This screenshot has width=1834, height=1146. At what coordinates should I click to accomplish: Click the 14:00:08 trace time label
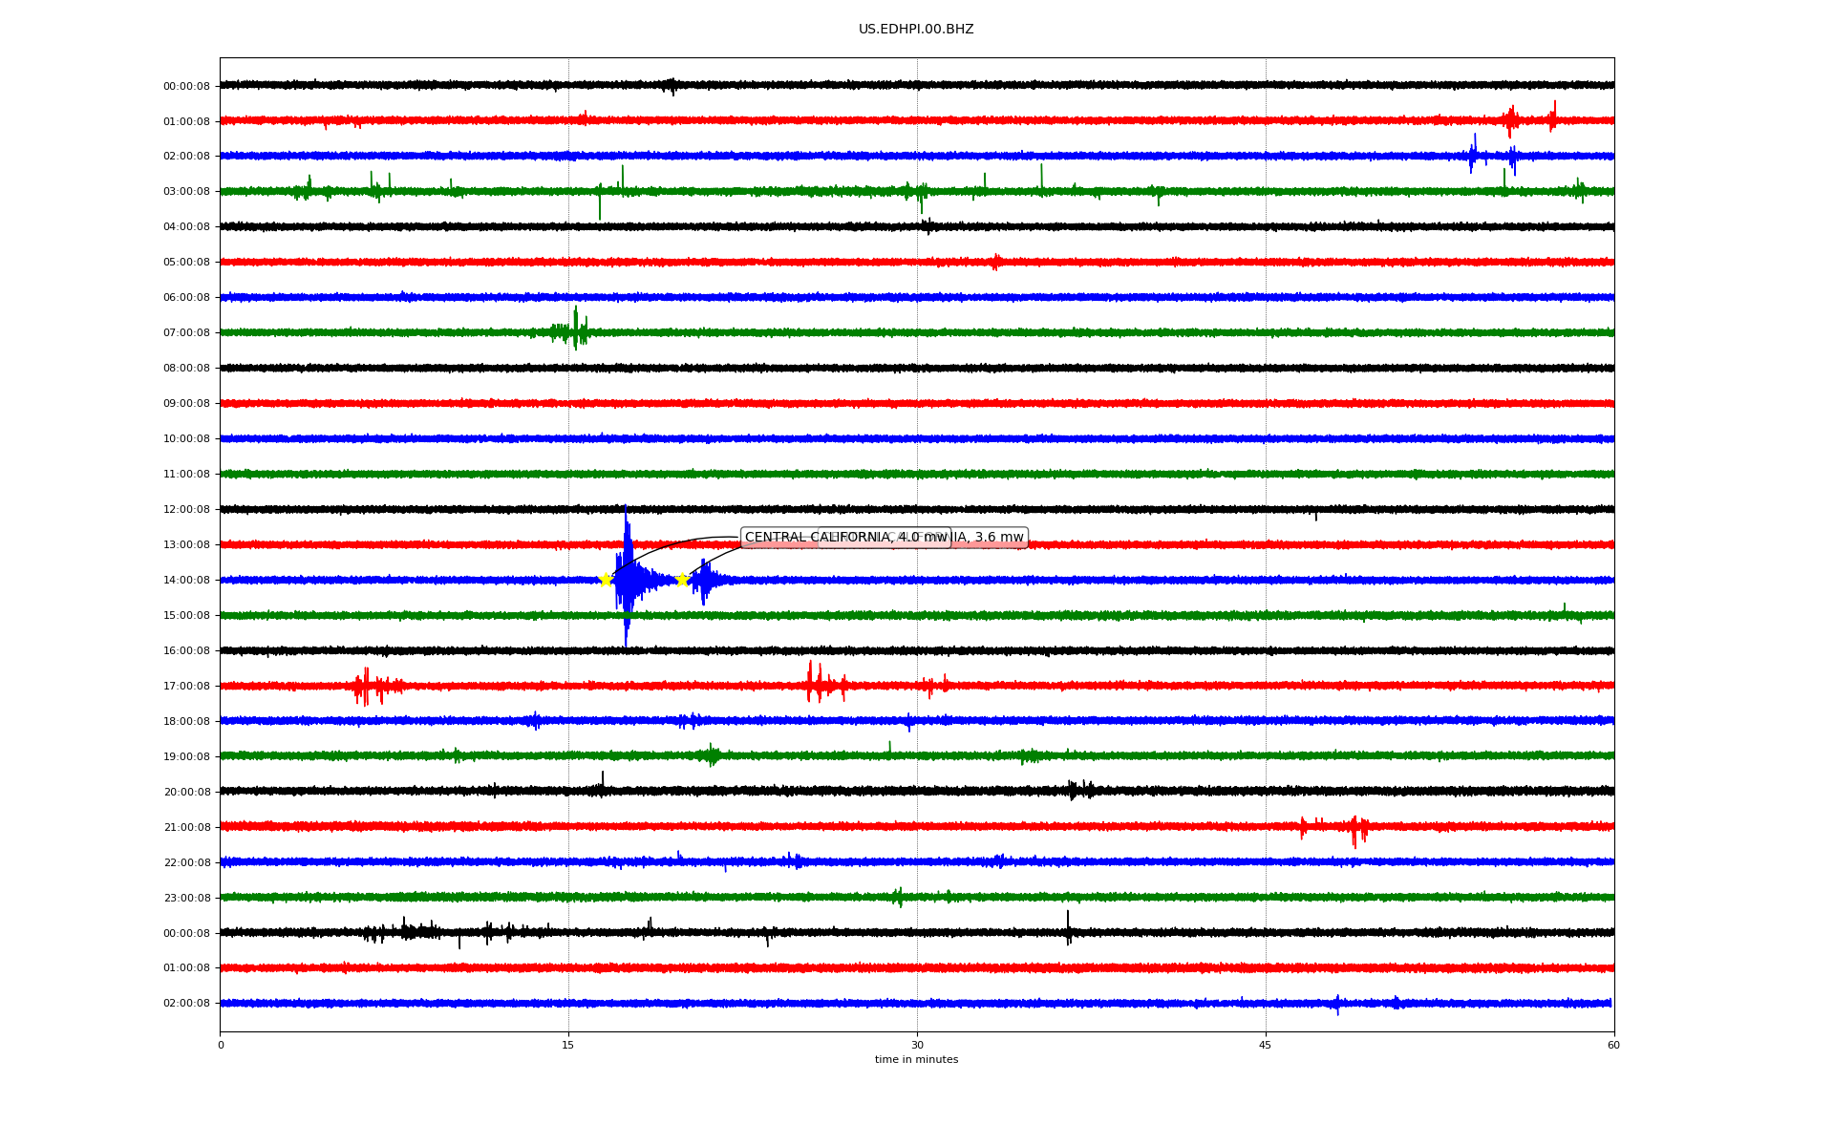186,581
